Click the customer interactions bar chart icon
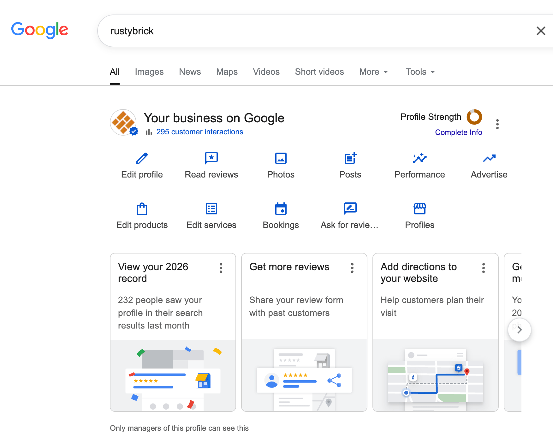This screenshot has height=437, width=553. pos(149,132)
